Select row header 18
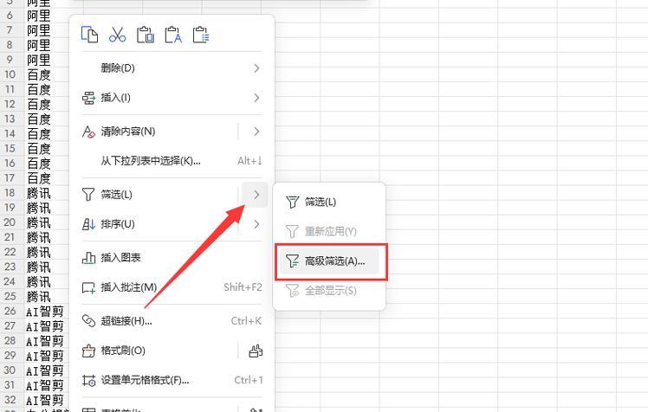The height and width of the screenshot is (412, 648). [10, 193]
